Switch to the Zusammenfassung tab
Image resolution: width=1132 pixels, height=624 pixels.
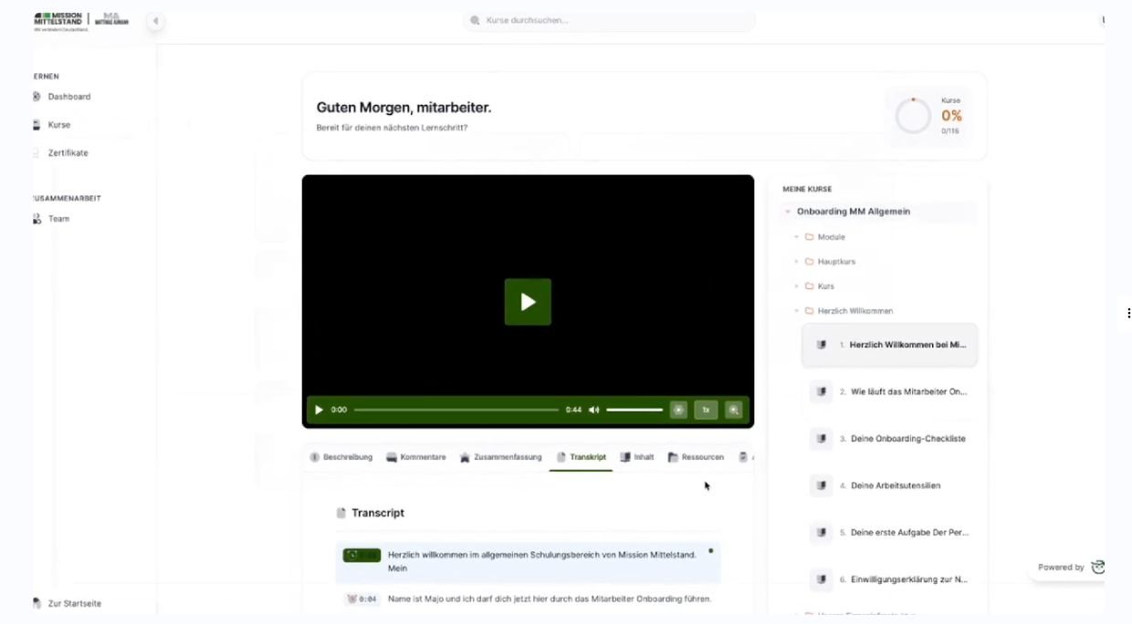pos(500,457)
